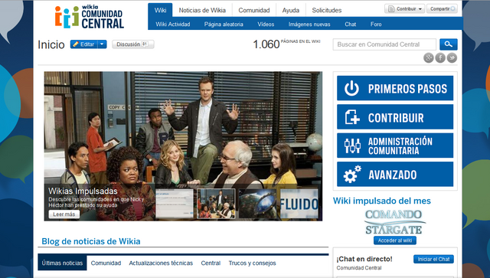Open the Primeros Pasos banner
The height and width of the screenshot is (278, 490).
395,88
